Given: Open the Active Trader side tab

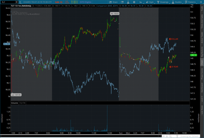Looking at the screenshot, I should [202, 38].
